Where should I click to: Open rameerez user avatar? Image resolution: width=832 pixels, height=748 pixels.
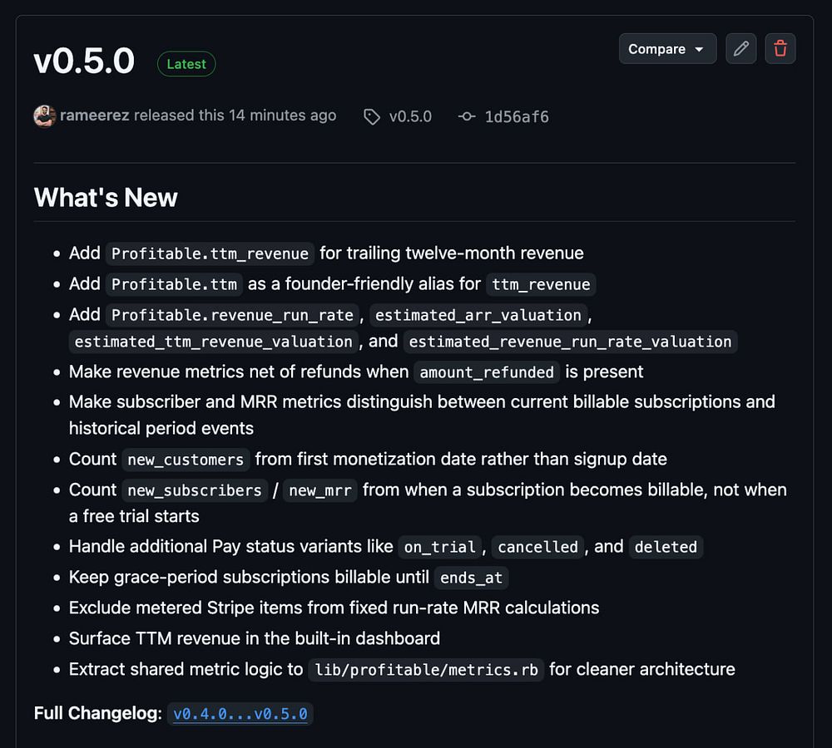click(x=44, y=116)
